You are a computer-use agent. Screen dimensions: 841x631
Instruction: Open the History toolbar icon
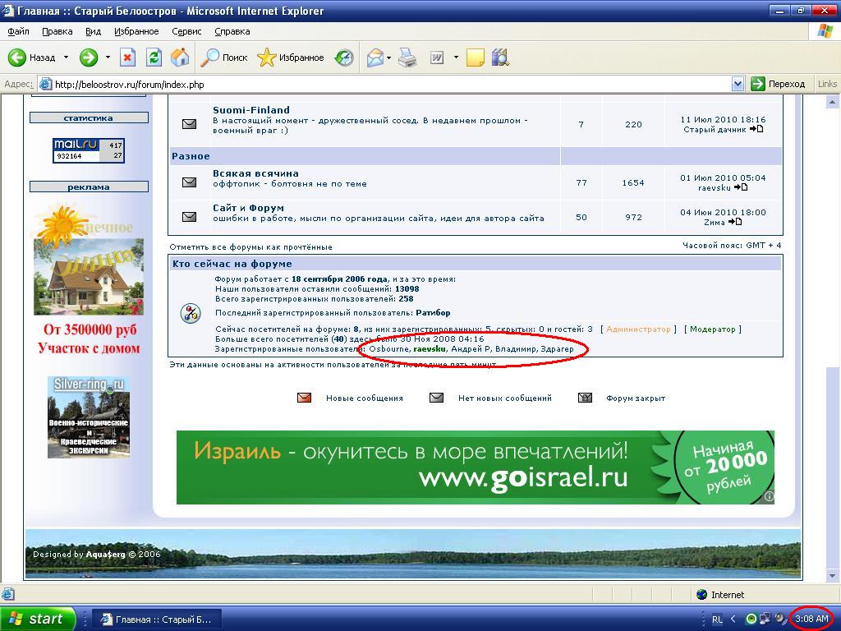[345, 58]
